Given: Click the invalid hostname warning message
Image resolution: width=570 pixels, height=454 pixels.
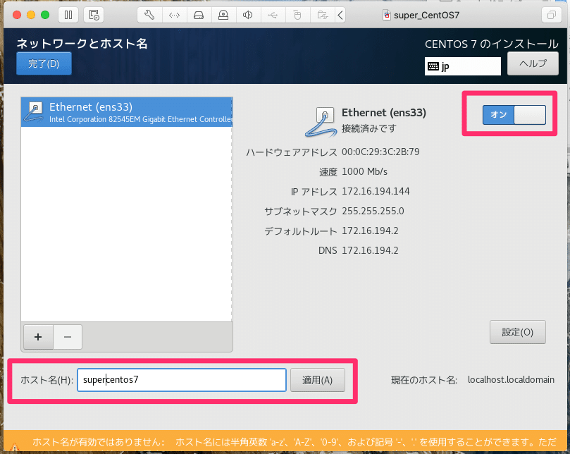Looking at the screenshot, I should (295, 442).
